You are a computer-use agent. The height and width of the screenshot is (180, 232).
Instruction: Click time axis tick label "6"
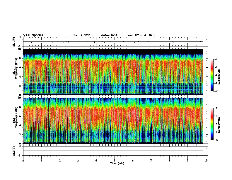tap(133, 161)
